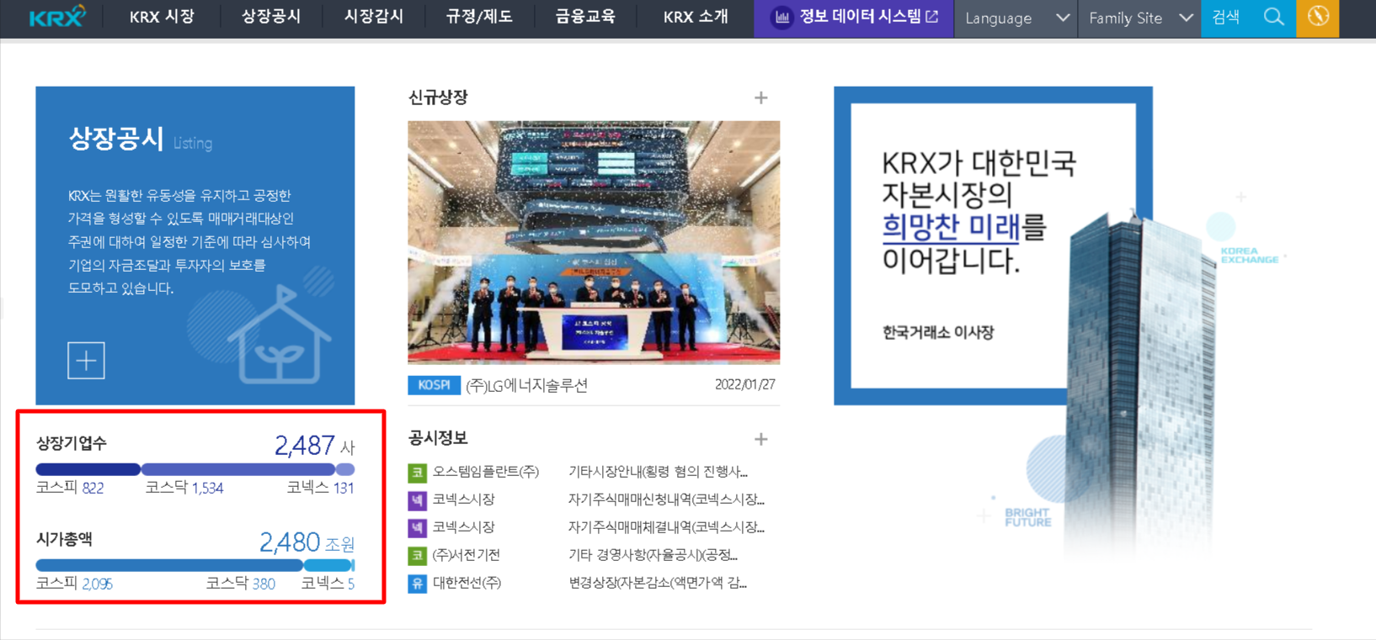Open 자기주식매매신청내역 disclosure
This screenshot has height=640, width=1376.
click(666, 500)
